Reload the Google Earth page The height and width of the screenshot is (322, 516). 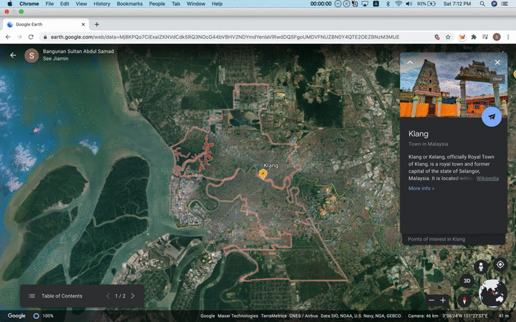pos(31,37)
